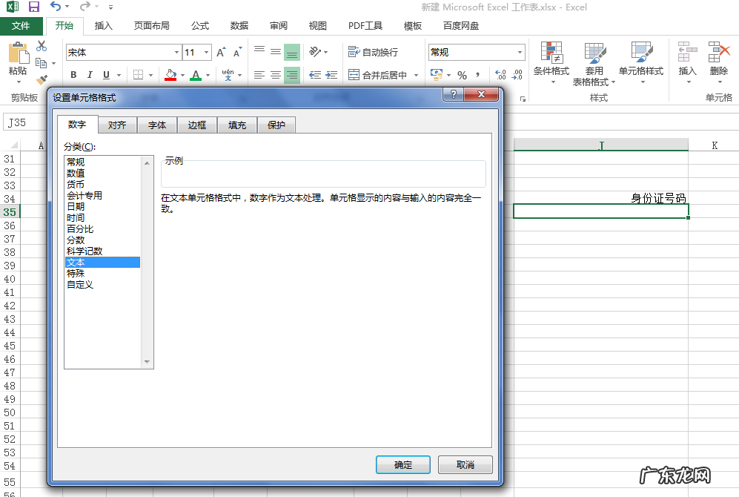The image size is (739, 497).
Task: Increase indent
Action: (331, 74)
